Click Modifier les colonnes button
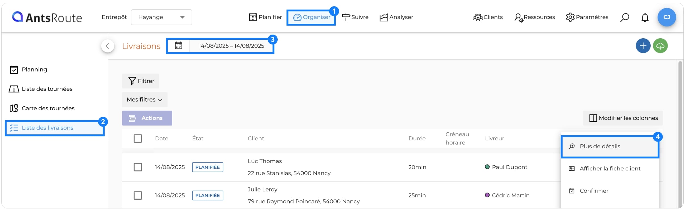This screenshot has width=685, height=211. 623,118
